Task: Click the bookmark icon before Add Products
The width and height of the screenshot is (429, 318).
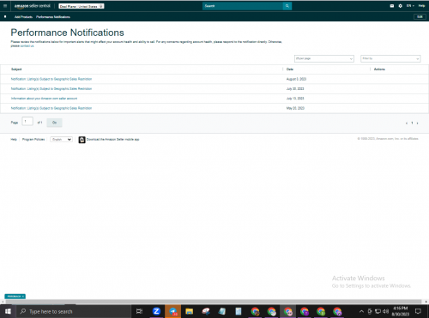Action: (5, 17)
